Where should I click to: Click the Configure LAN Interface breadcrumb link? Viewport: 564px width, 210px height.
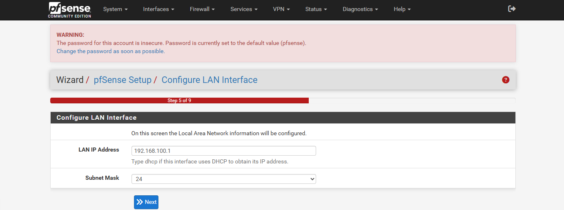[x=210, y=80]
